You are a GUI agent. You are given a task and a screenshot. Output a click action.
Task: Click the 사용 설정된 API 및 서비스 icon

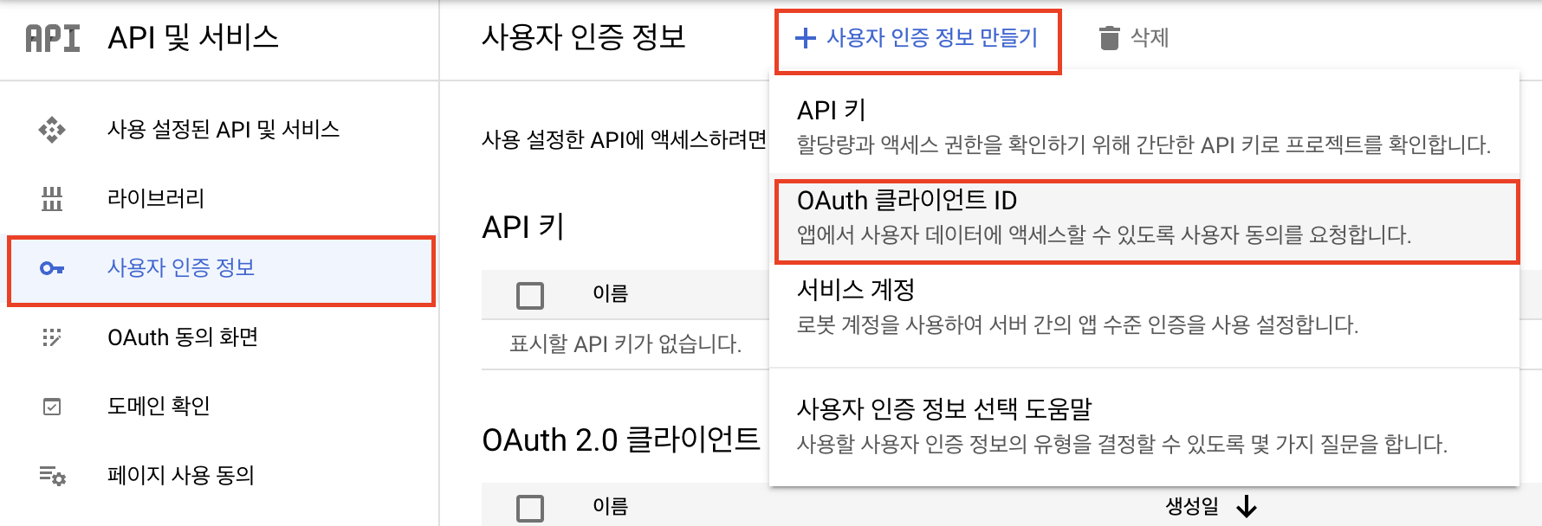click(52, 130)
